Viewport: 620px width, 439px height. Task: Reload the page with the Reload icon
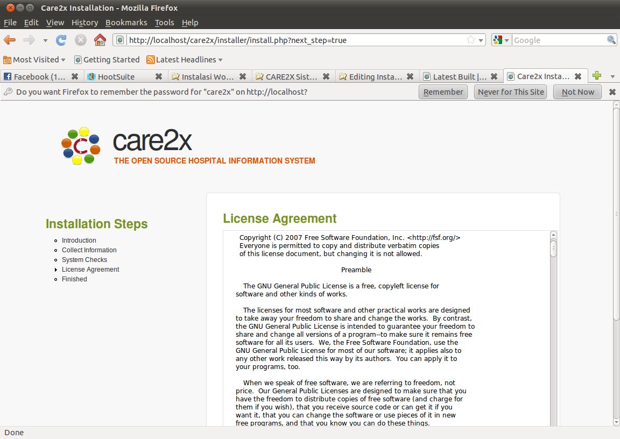[x=61, y=40]
